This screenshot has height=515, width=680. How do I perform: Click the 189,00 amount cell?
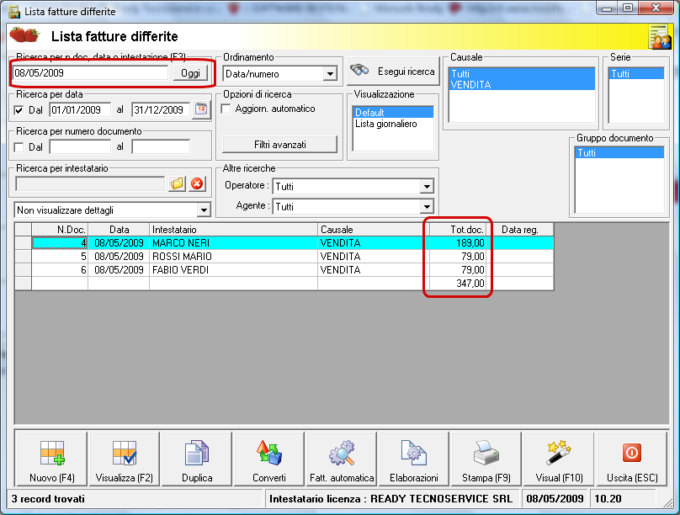(x=458, y=242)
